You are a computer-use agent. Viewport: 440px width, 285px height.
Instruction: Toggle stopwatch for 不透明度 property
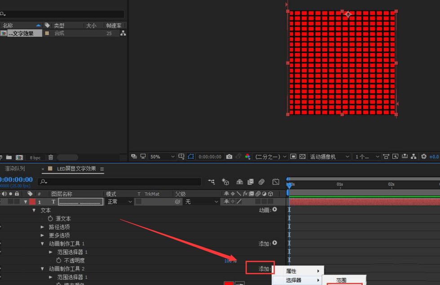click(59, 260)
